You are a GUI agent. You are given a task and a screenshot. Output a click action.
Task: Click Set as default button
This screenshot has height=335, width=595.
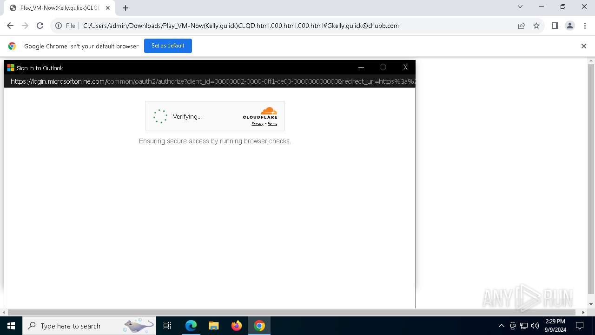point(168,46)
